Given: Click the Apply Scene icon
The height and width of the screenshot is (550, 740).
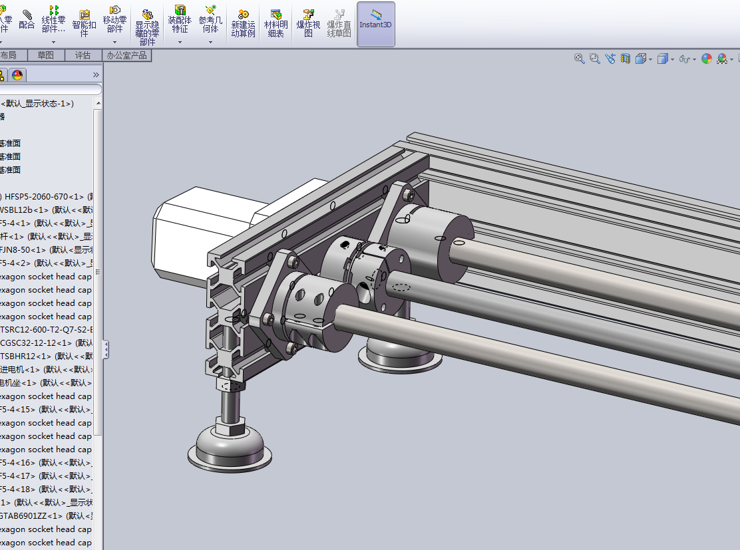Looking at the screenshot, I should (x=722, y=59).
